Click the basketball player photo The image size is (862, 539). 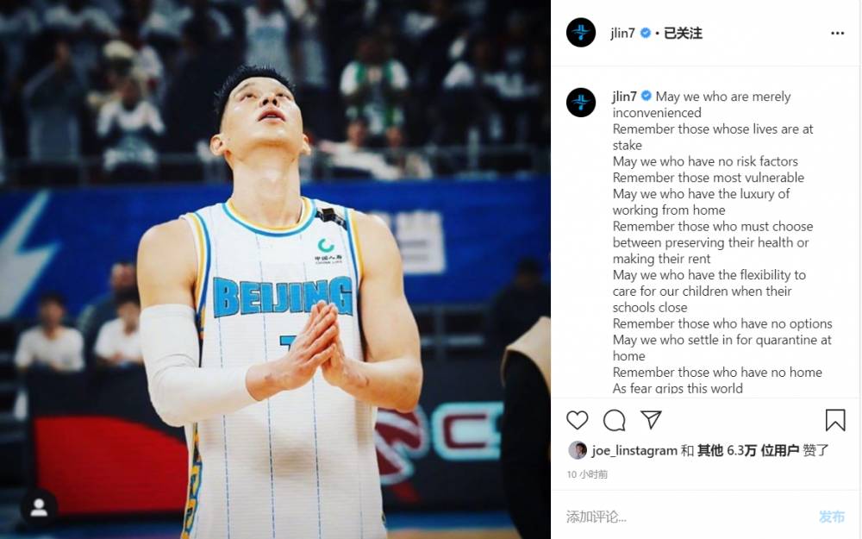(275, 269)
